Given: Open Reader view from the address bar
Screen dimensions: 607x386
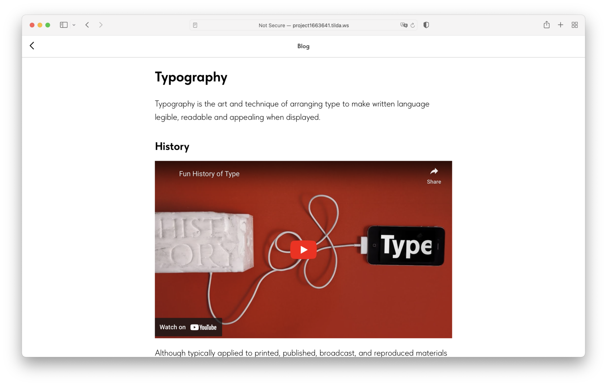Looking at the screenshot, I should coord(195,25).
